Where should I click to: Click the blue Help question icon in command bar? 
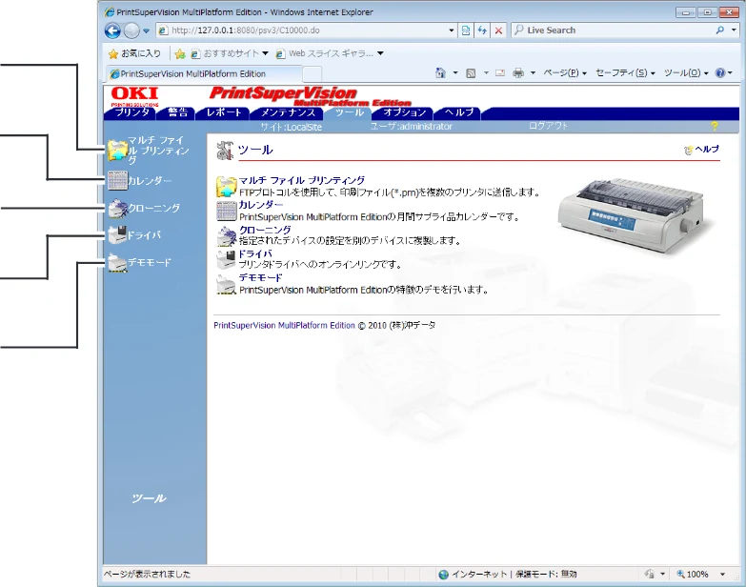coord(720,72)
